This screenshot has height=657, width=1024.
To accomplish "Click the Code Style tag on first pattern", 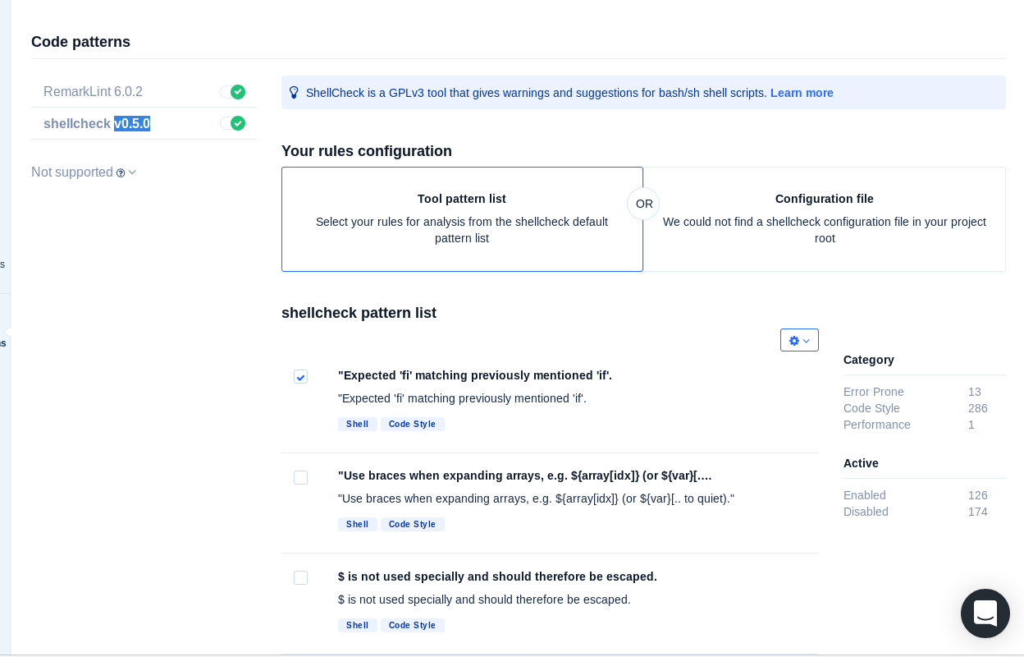I will point(412,425).
